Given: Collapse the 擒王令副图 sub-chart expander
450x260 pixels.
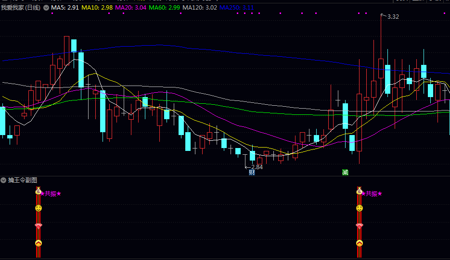Looking at the screenshot, I should (4, 180).
